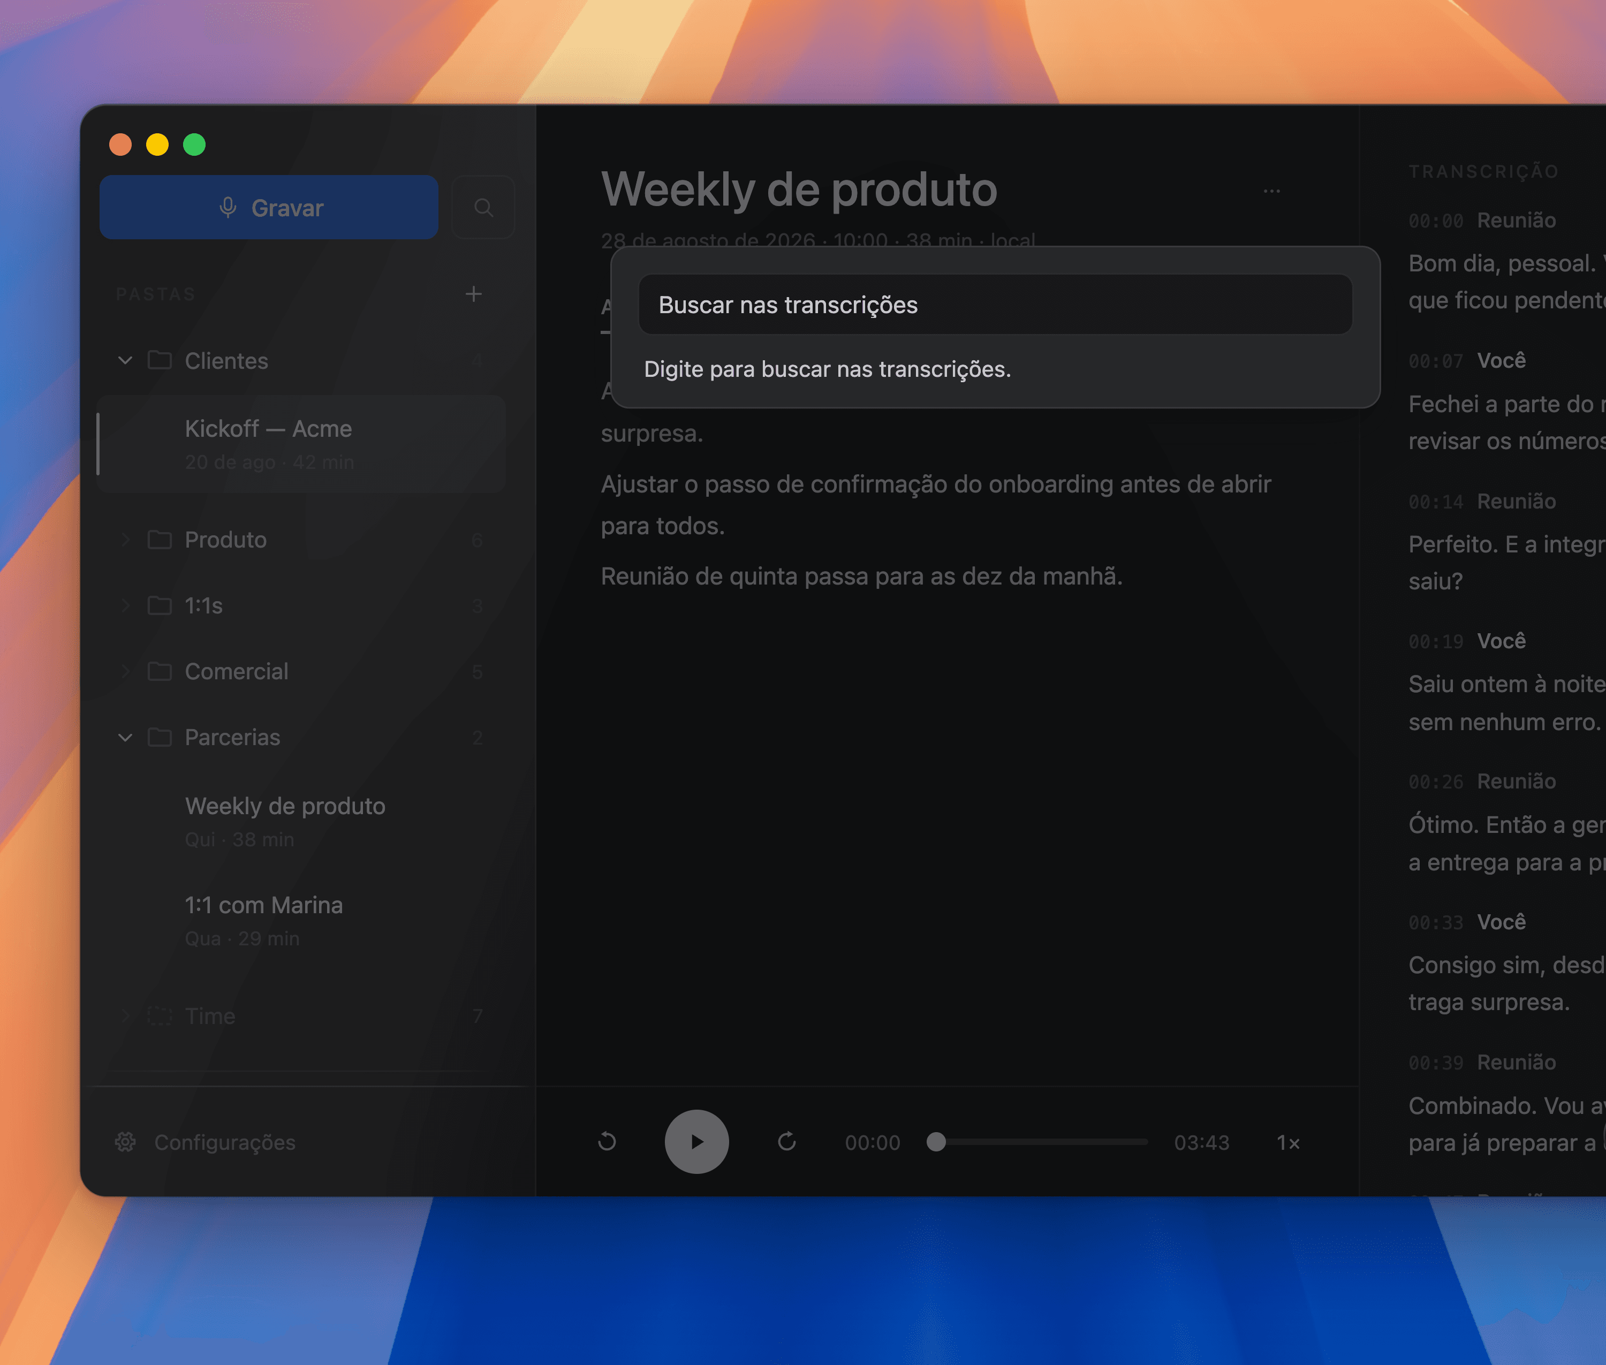Click the 'Reunião de quinta' note line
The image size is (1606, 1365).
861,577
